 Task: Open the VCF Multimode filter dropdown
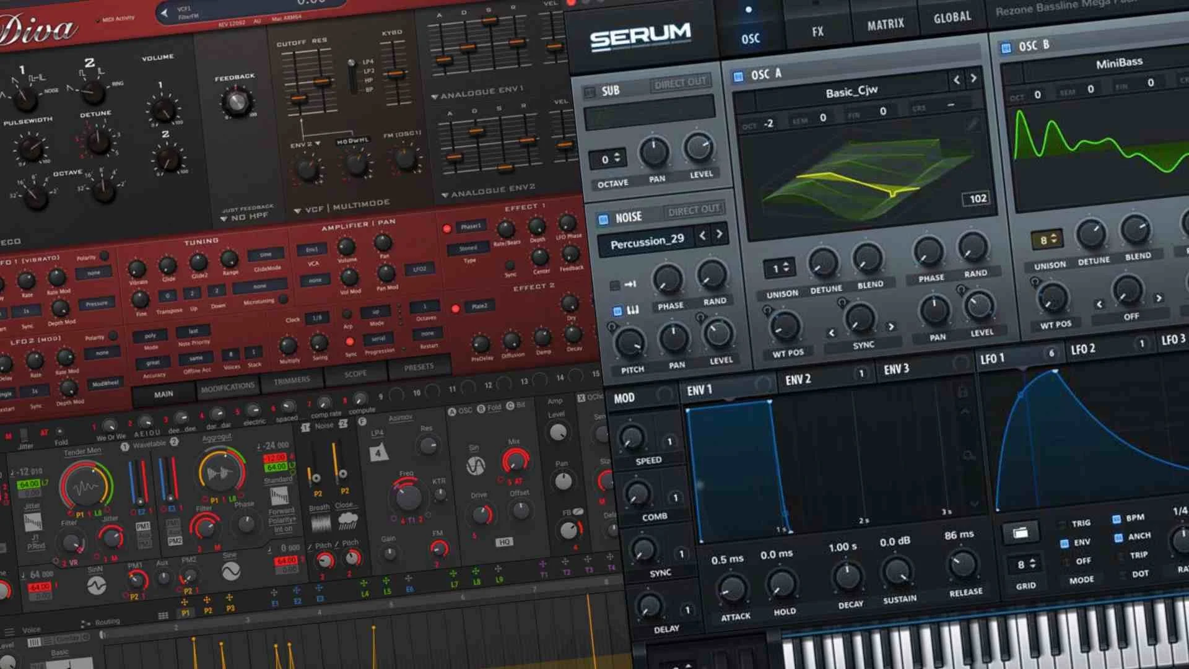coord(298,211)
